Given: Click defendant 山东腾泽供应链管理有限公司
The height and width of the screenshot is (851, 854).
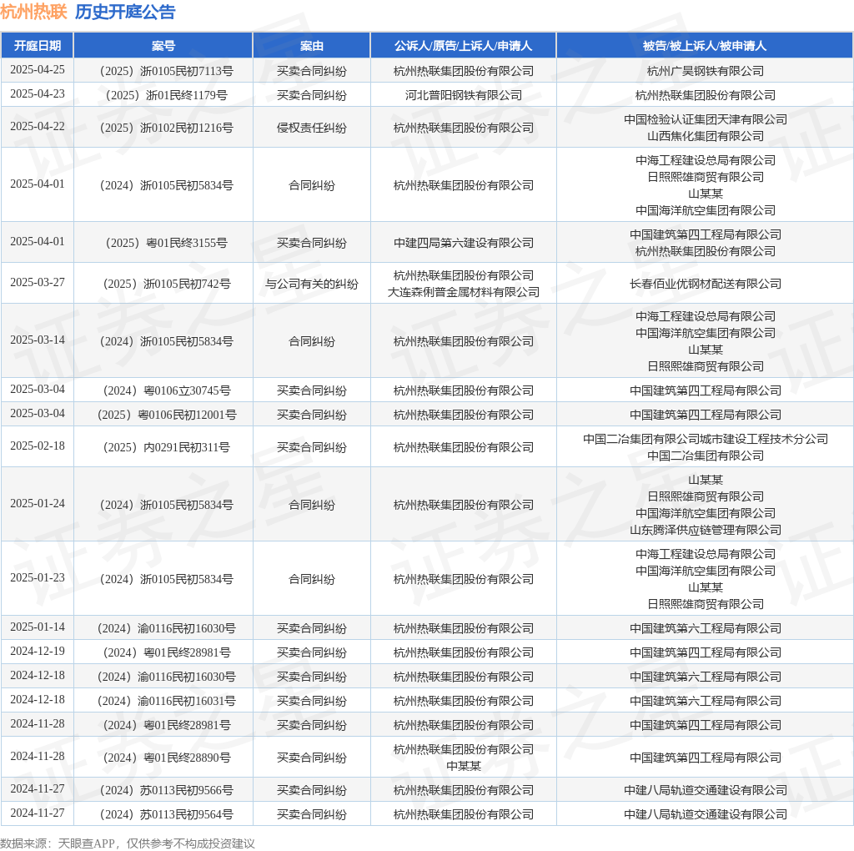Looking at the screenshot, I should [x=705, y=530].
